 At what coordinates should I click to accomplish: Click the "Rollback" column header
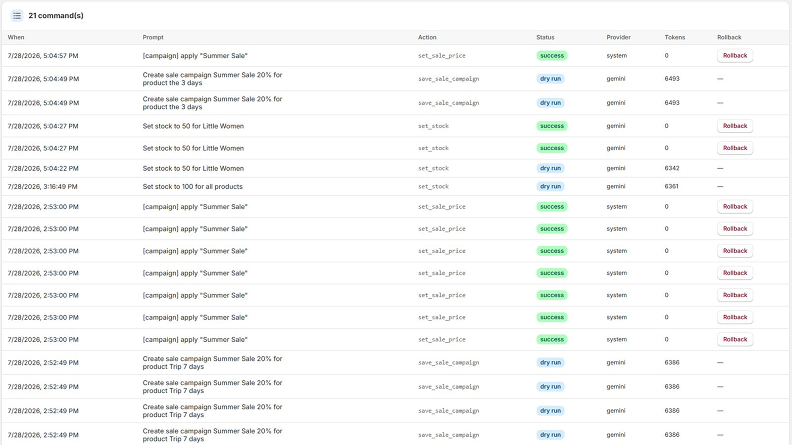pyautogui.click(x=729, y=37)
